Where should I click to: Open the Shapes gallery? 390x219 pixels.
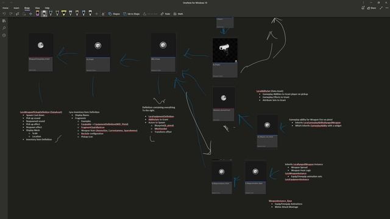pos(114,14)
